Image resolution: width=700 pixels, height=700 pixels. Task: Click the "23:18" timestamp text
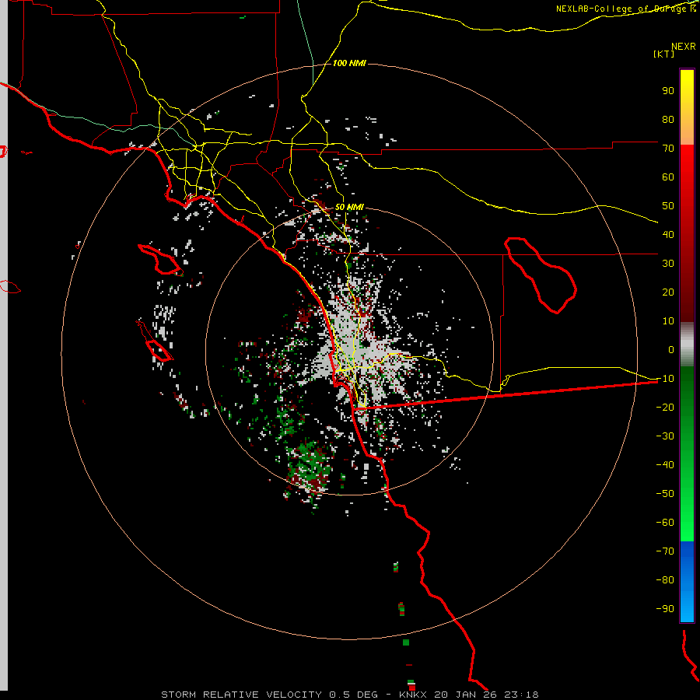pos(522,695)
